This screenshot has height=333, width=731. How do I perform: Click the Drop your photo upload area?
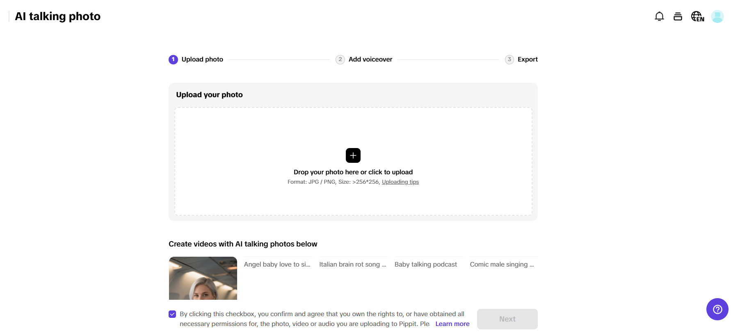tap(353, 197)
